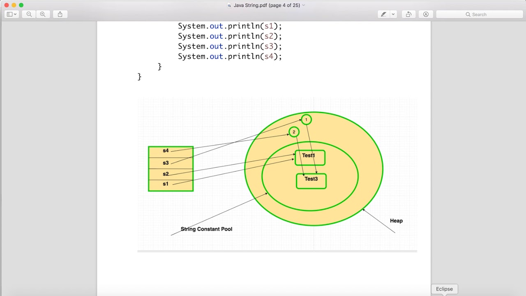
Task: Click the 'Test3' box in diagram
Action: (311, 181)
